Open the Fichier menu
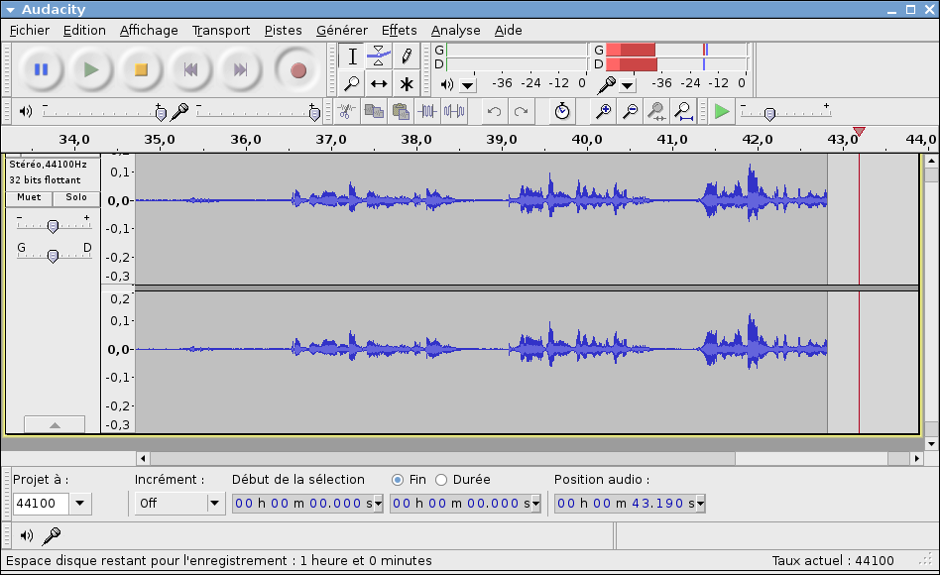Screen dimensions: 940x575 (30, 30)
